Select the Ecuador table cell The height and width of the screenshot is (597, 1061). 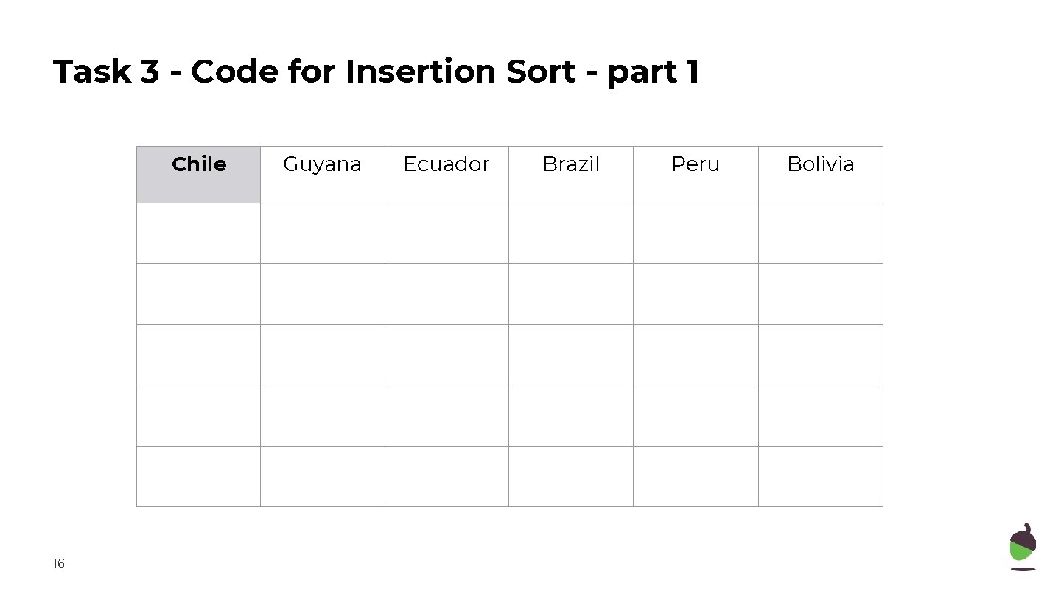447,174
